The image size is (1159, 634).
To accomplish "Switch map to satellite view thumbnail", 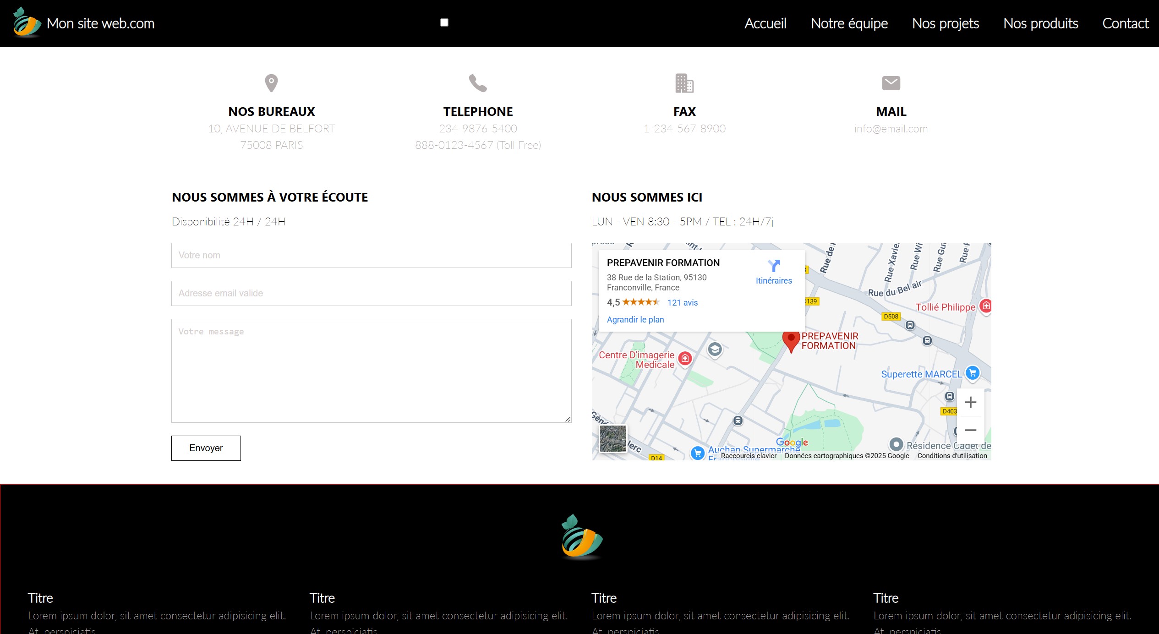I will pyautogui.click(x=613, y=438).
